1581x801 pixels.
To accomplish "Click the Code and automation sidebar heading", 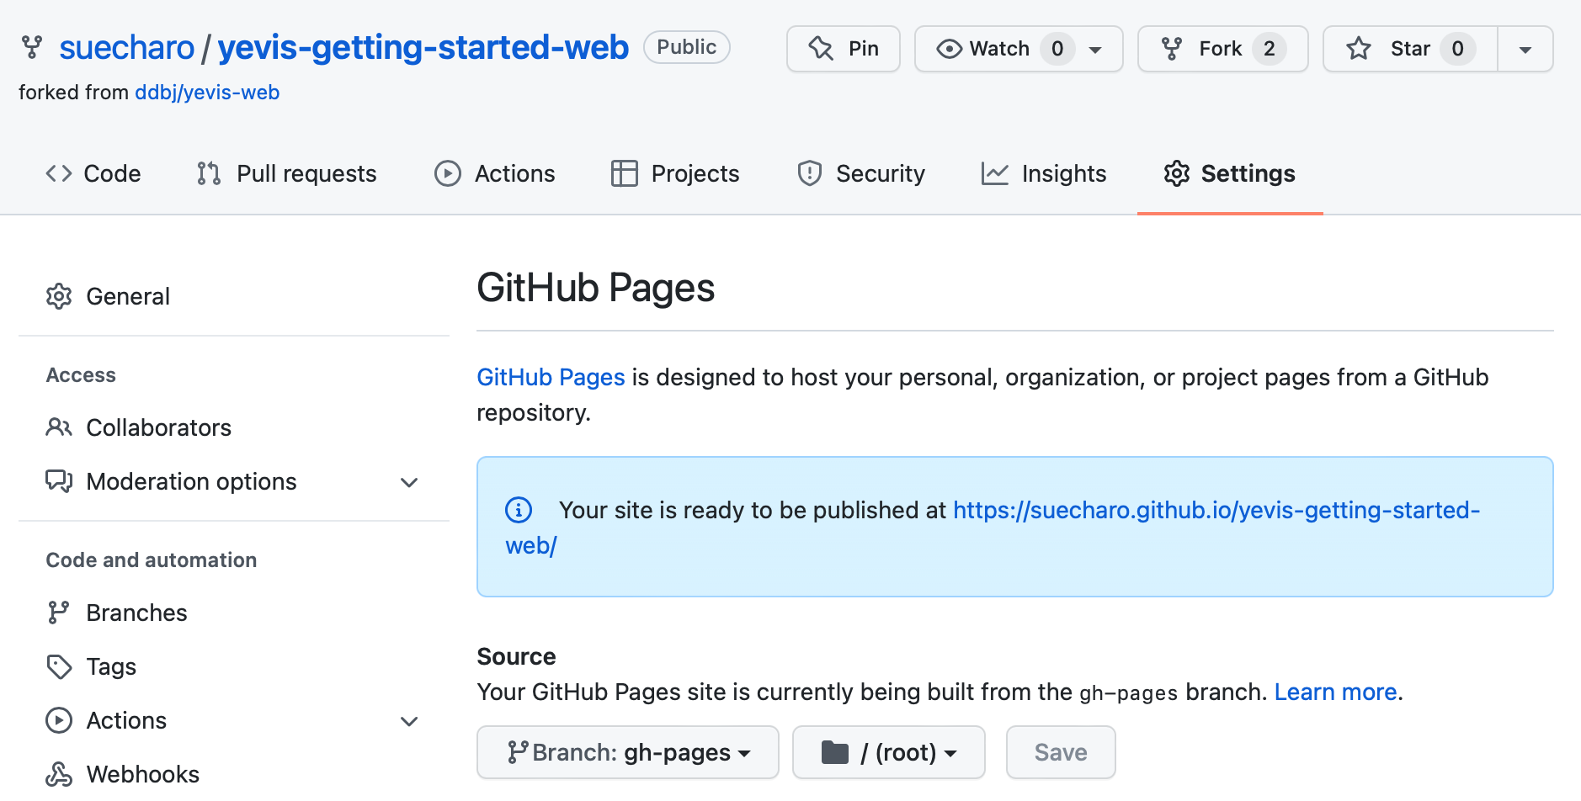I will [x=152, y=560].
